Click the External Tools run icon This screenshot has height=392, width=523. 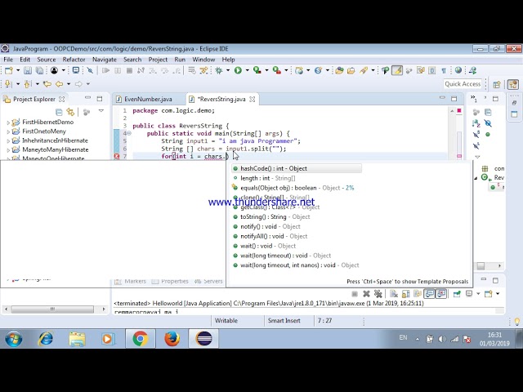point(276,70)
